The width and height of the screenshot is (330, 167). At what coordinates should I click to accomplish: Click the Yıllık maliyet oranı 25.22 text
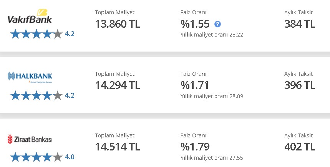212,35
